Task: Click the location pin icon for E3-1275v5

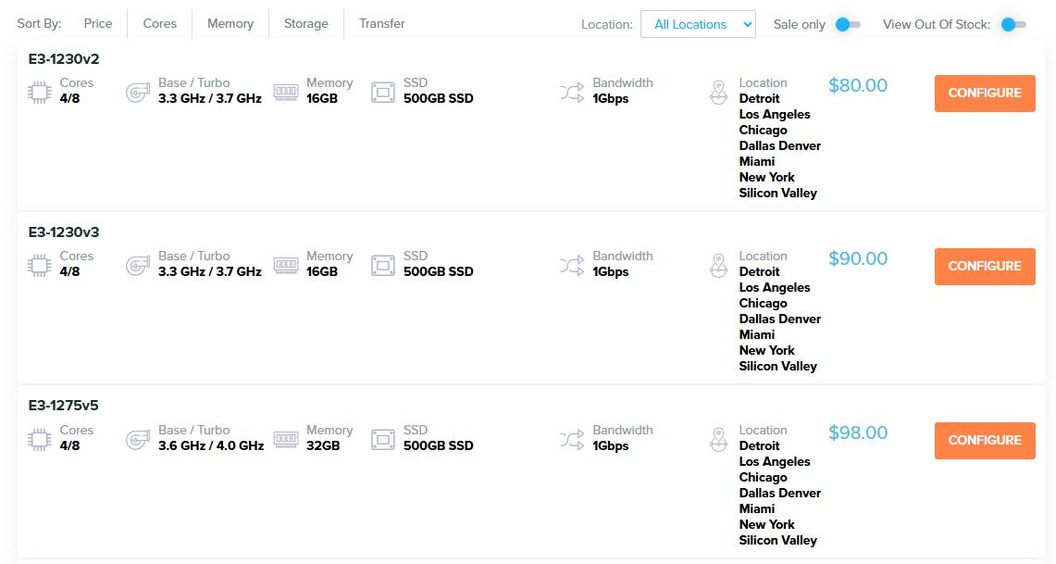Action: pos(718,439)
